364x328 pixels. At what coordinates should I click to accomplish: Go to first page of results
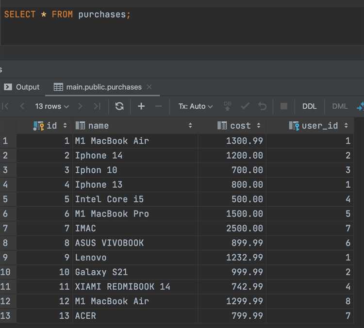[x=5, y=106]
